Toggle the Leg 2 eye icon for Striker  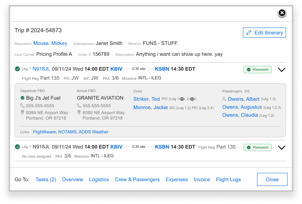[x=192, y=99]
